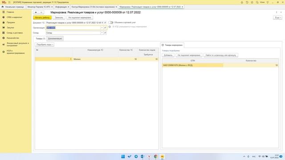Select the Дополнительно tab
285x160 pixels.
55,39
